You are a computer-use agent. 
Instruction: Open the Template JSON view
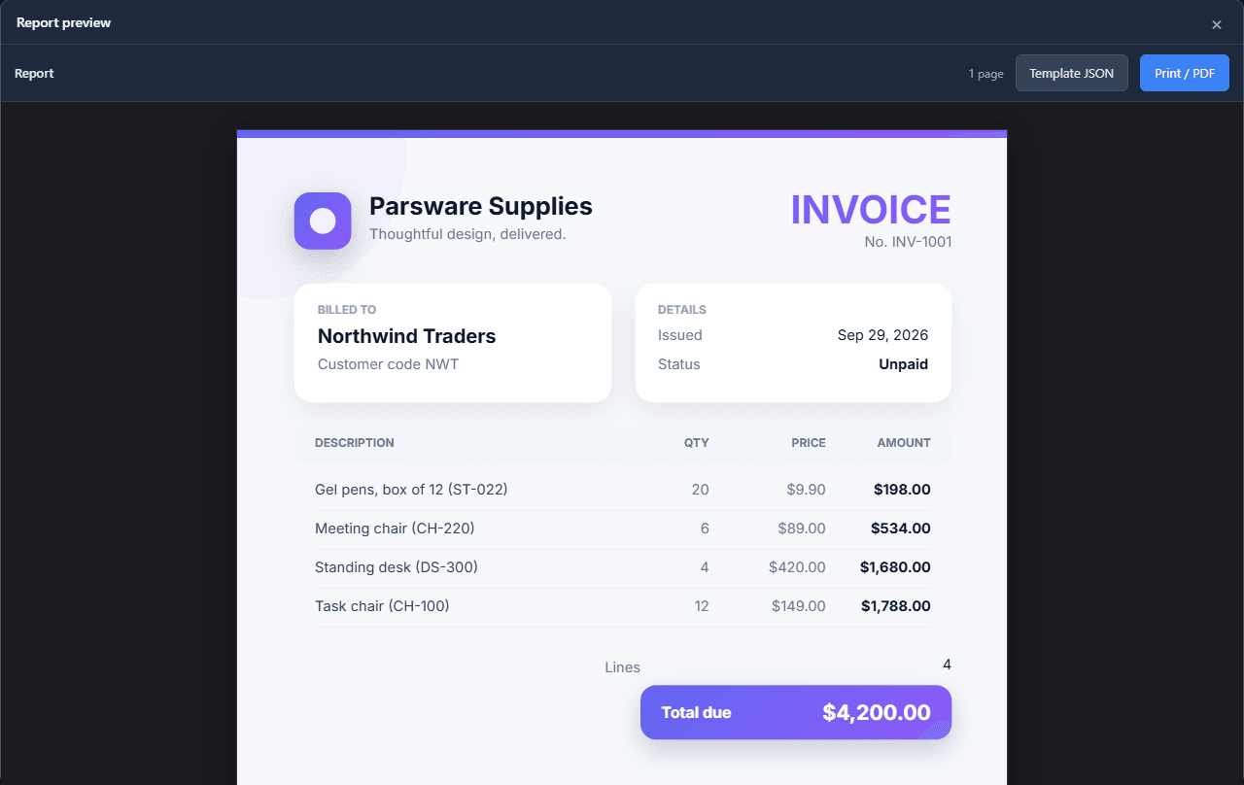click(1072, 73)
